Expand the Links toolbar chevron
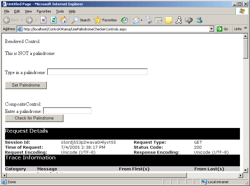250x186 pixels. [246, 28]
